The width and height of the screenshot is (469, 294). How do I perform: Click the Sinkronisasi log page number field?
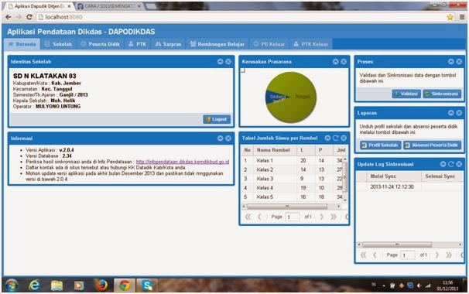408,255
